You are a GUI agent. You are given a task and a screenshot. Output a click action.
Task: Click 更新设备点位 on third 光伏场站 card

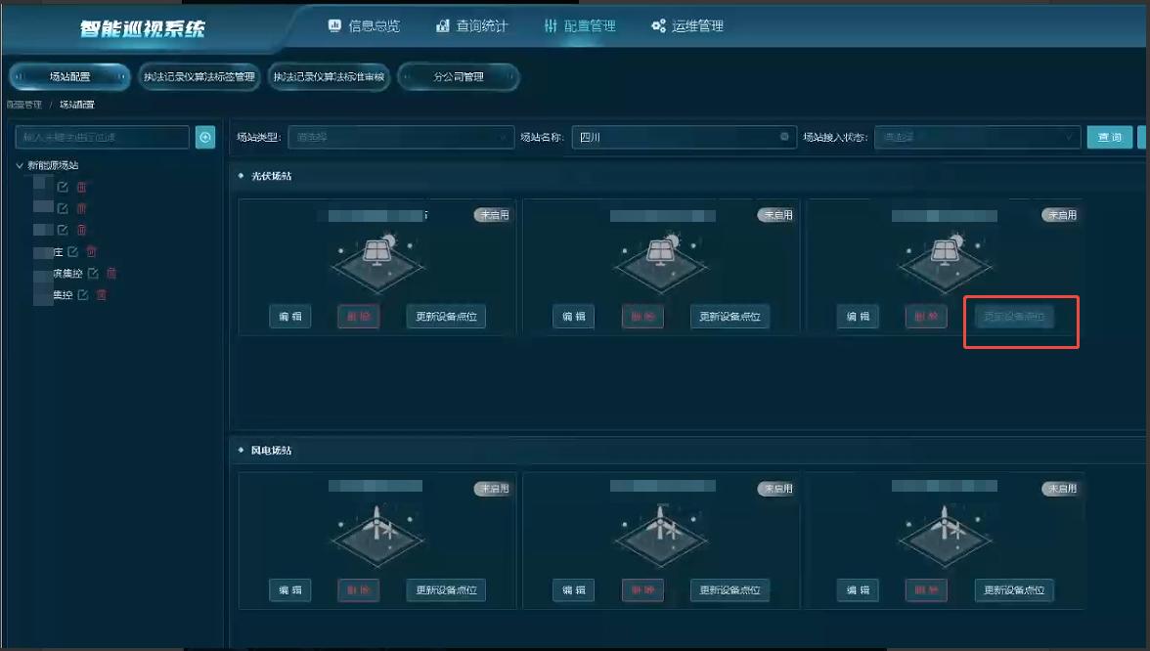(1014, 317)
